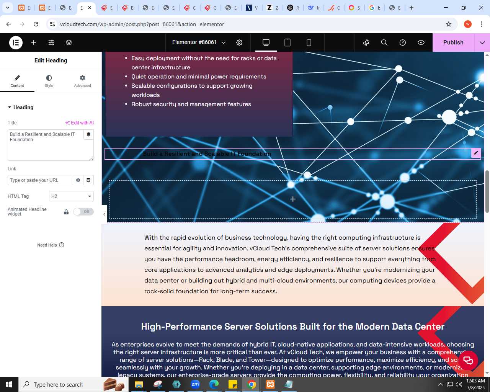This screenshot has height=392, width=490.
Task: Select the Build a Resilient heading on canvas
Action: (207, 154)
